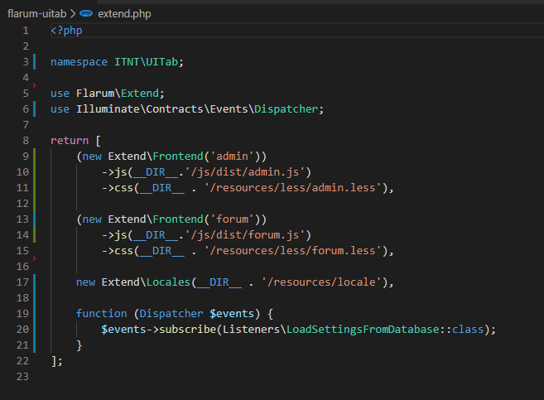Click the '$events' parameter on line 19
Viewport: 544px width, 400px height.
coord(232,314)
